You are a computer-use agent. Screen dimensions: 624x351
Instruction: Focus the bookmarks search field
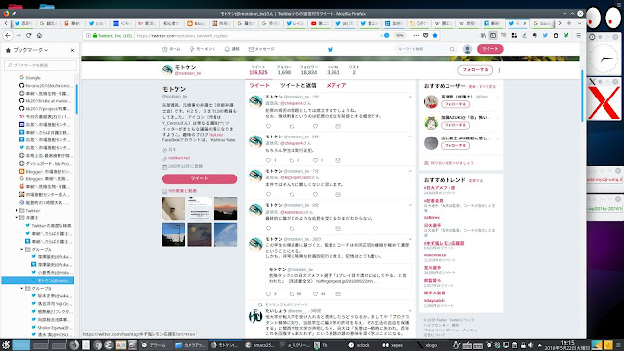point(40,65)
